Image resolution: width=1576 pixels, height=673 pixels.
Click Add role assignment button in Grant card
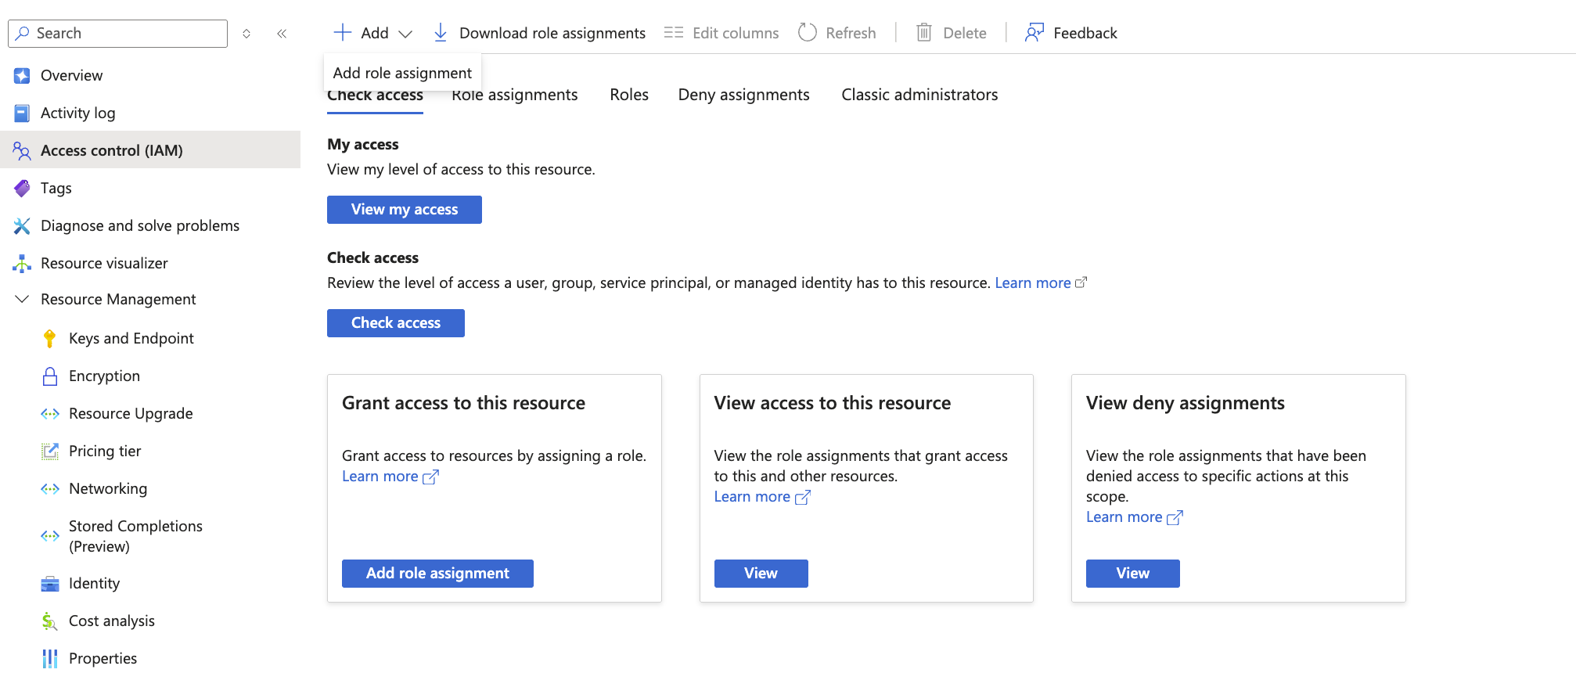(437, 574)
